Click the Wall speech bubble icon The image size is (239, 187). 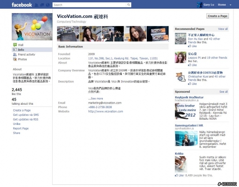click(x=15, y=45)
